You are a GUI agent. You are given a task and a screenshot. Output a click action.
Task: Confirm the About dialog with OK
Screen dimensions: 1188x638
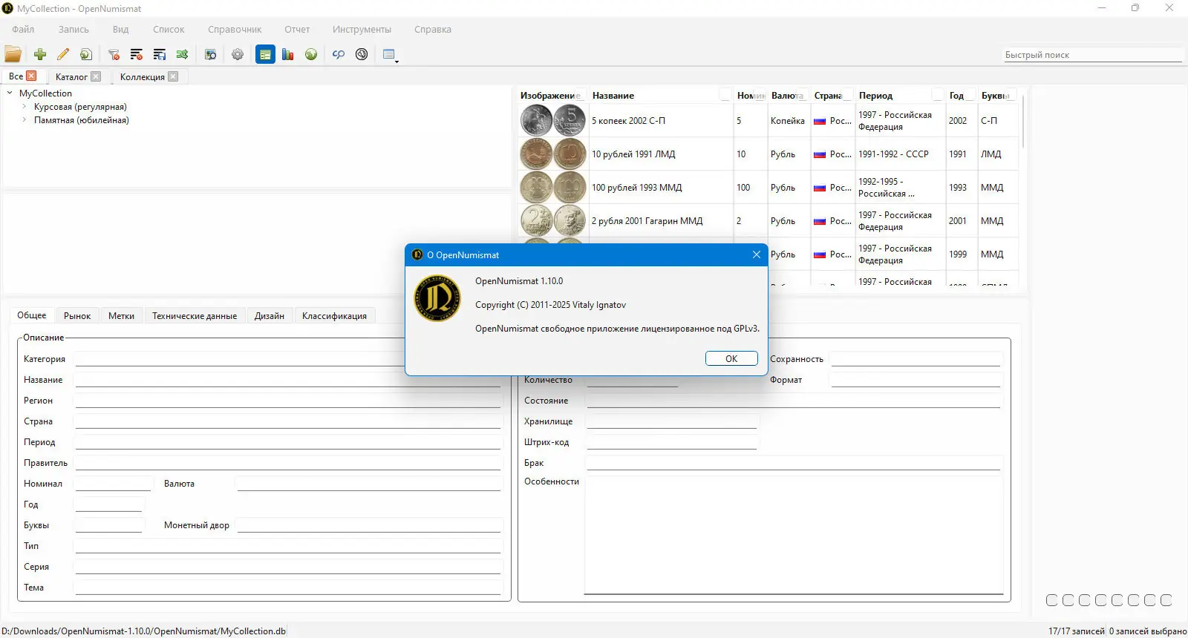[731, 358]
